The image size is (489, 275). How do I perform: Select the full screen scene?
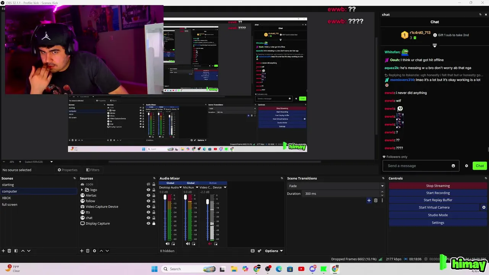pos(39,204)
